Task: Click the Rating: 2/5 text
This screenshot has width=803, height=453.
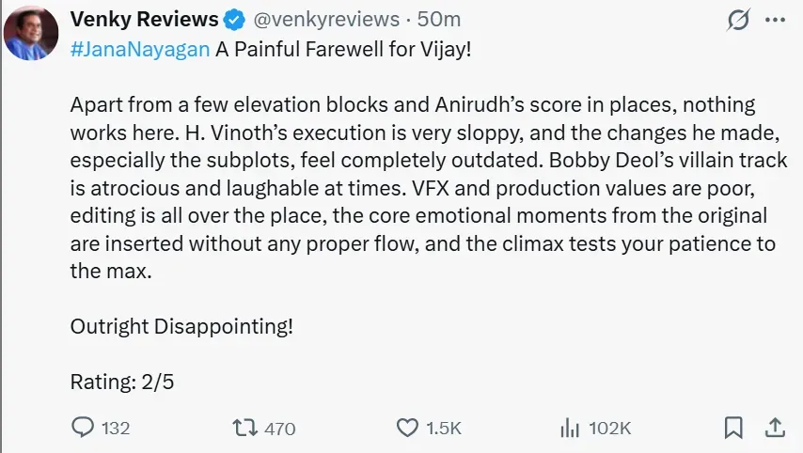Action: (122, 382)
